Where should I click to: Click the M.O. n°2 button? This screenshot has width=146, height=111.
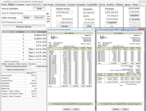tap(39, 18)
